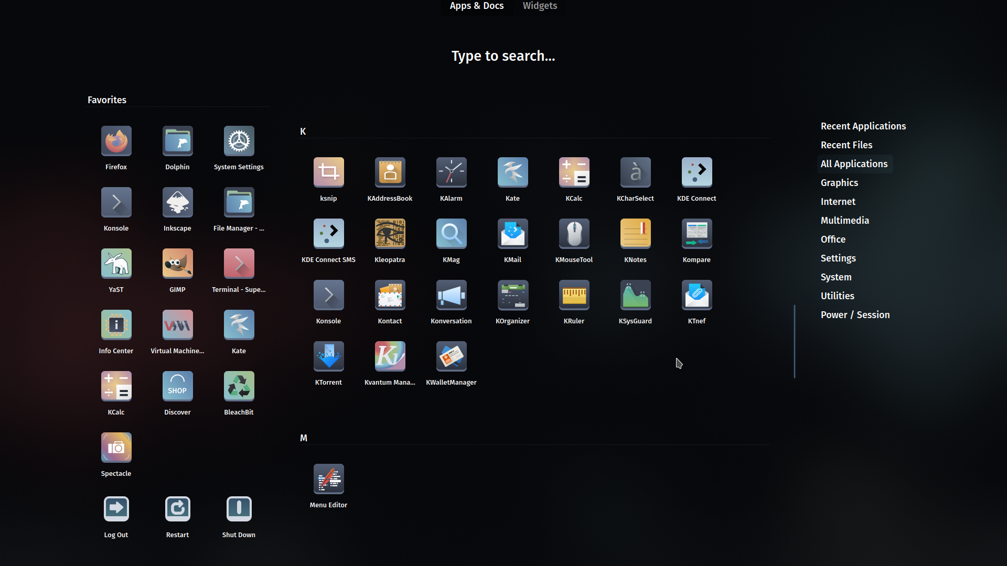The width and height of the screenshot is (1007, 566).
Task: Open the Power / Session category
Action: [x=855, y=315]
